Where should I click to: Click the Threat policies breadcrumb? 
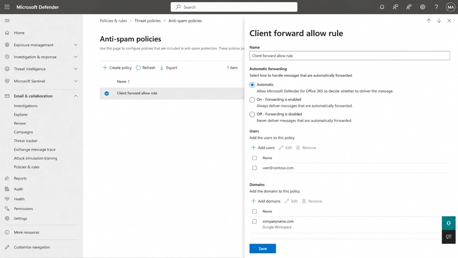pos(148,21)
